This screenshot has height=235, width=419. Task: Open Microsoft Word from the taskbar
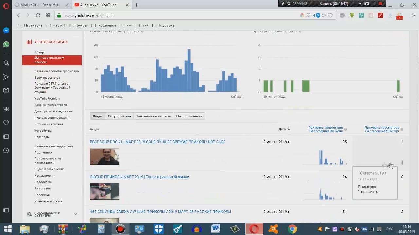pos(216,229)
